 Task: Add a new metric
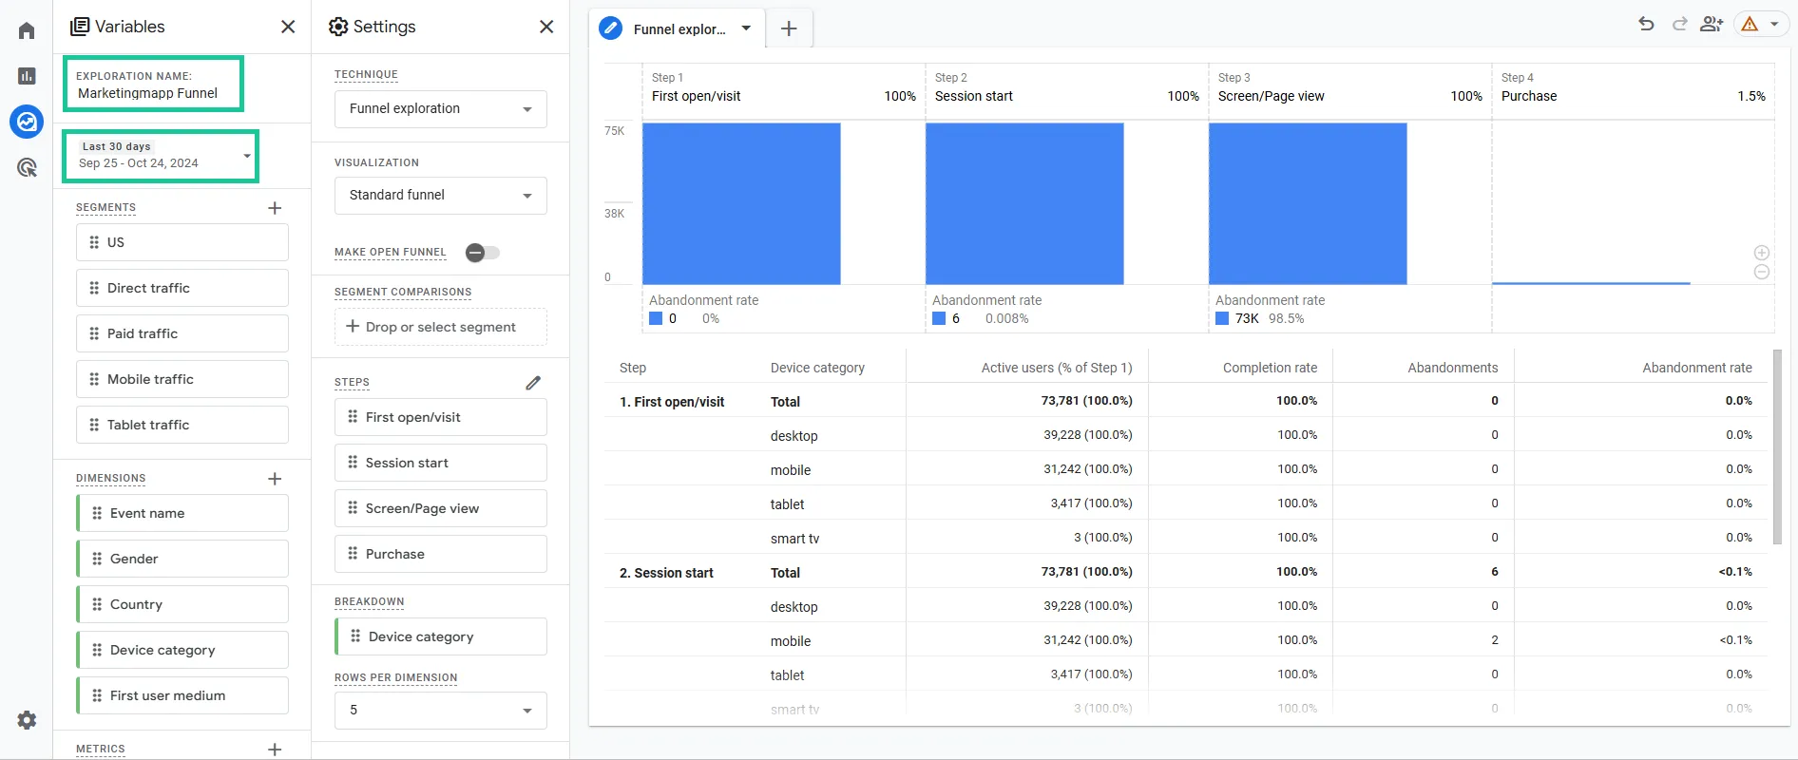pyautogui.click(x=275, y=750)
